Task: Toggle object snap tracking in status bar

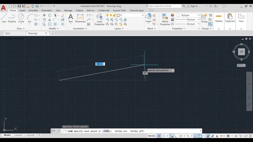Action: (196, 136)
